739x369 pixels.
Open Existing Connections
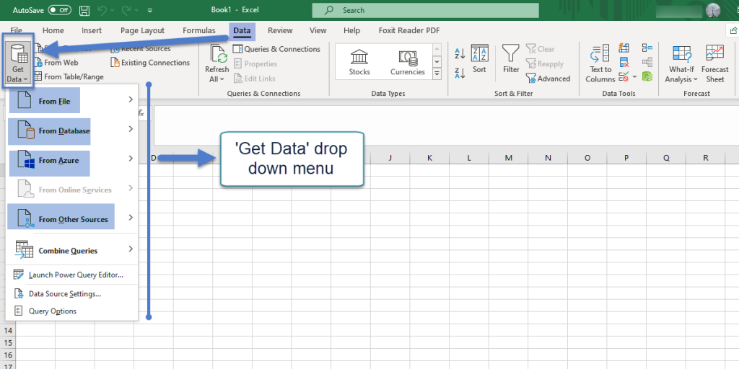click(150, 63)
